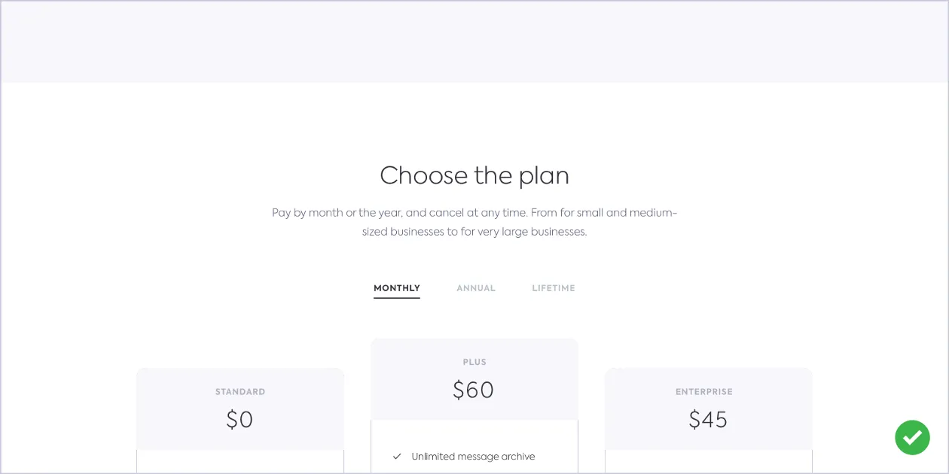Click the $45 Enterprise price
The image size is (949, 474).
click(708, 419)
